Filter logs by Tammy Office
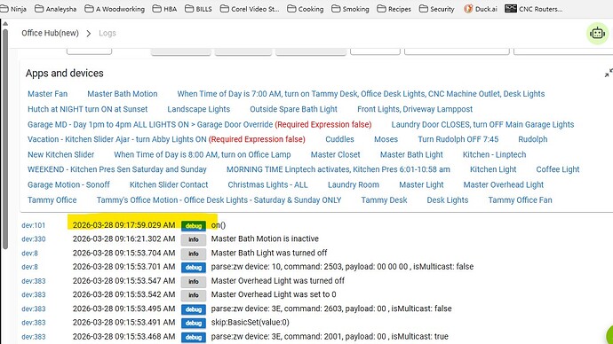The width and height of the screenshot is (613, 344). [x=52, y=200]
